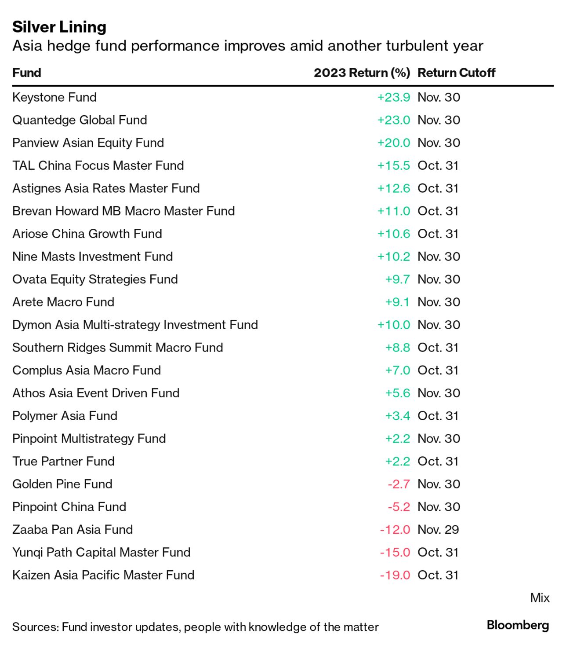Click Kaizen Asia Pacific Master Fund
The width and height of the screenshot is (566, 645).
click(x=103, y=575)
